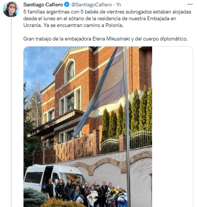Viewport: 197px width, 207px height.
Task: Click the flagpole in the photo
Action: tap(127, 127)
